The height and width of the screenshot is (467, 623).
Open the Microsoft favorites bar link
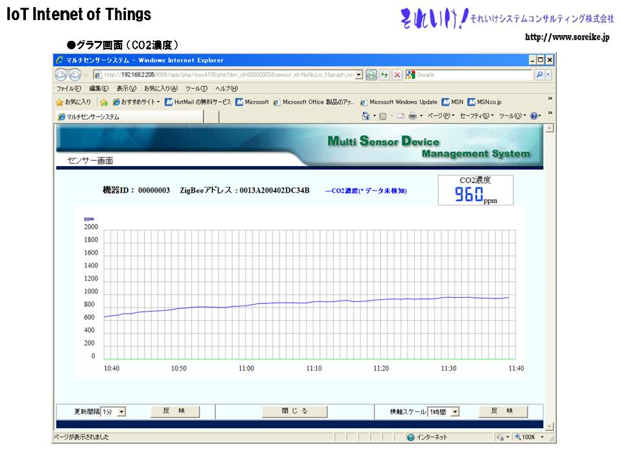click(252, 102)
